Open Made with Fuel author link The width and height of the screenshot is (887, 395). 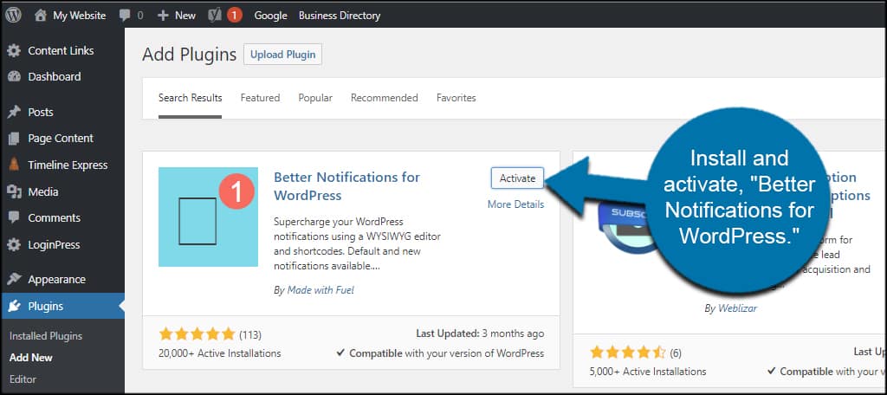pyautogui.click(x=320, y=289)
